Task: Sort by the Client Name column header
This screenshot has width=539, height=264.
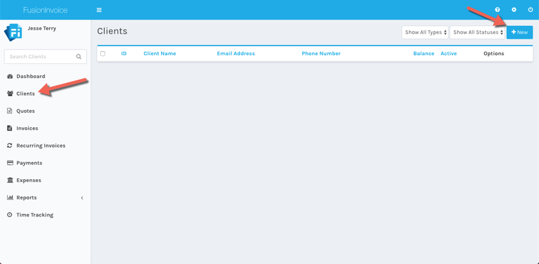Action: tap(160, 54)
